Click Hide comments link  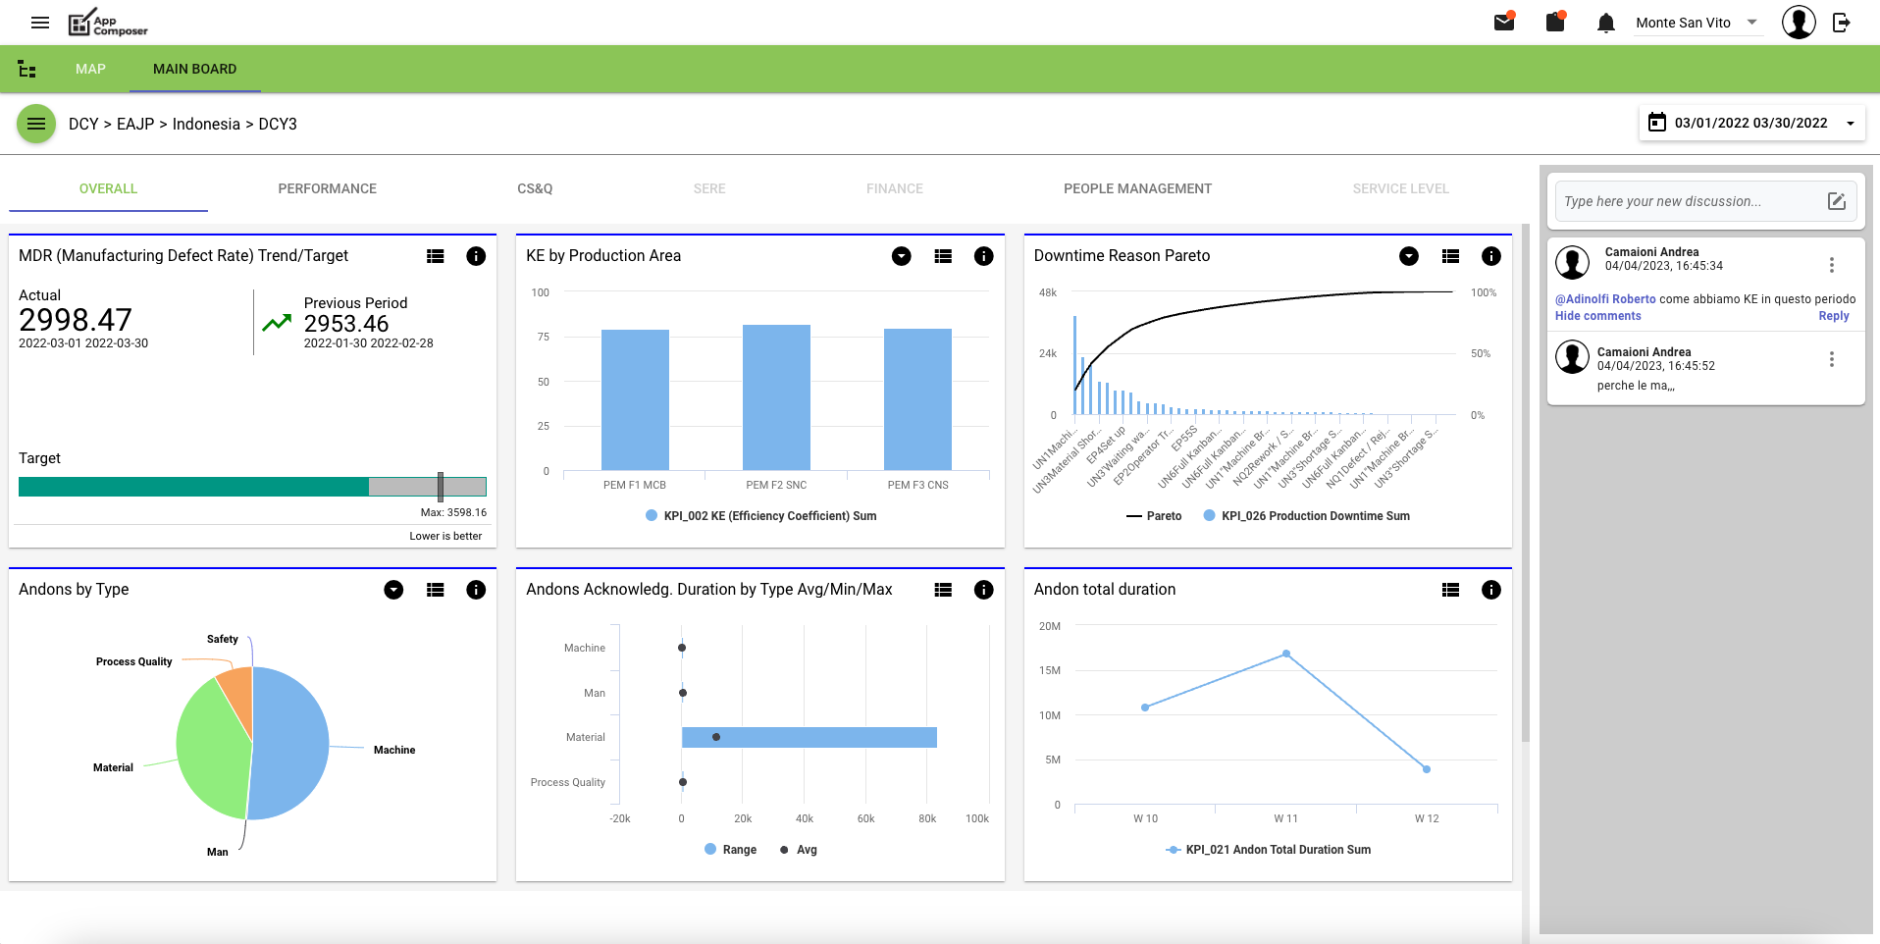pos(1597,316)
